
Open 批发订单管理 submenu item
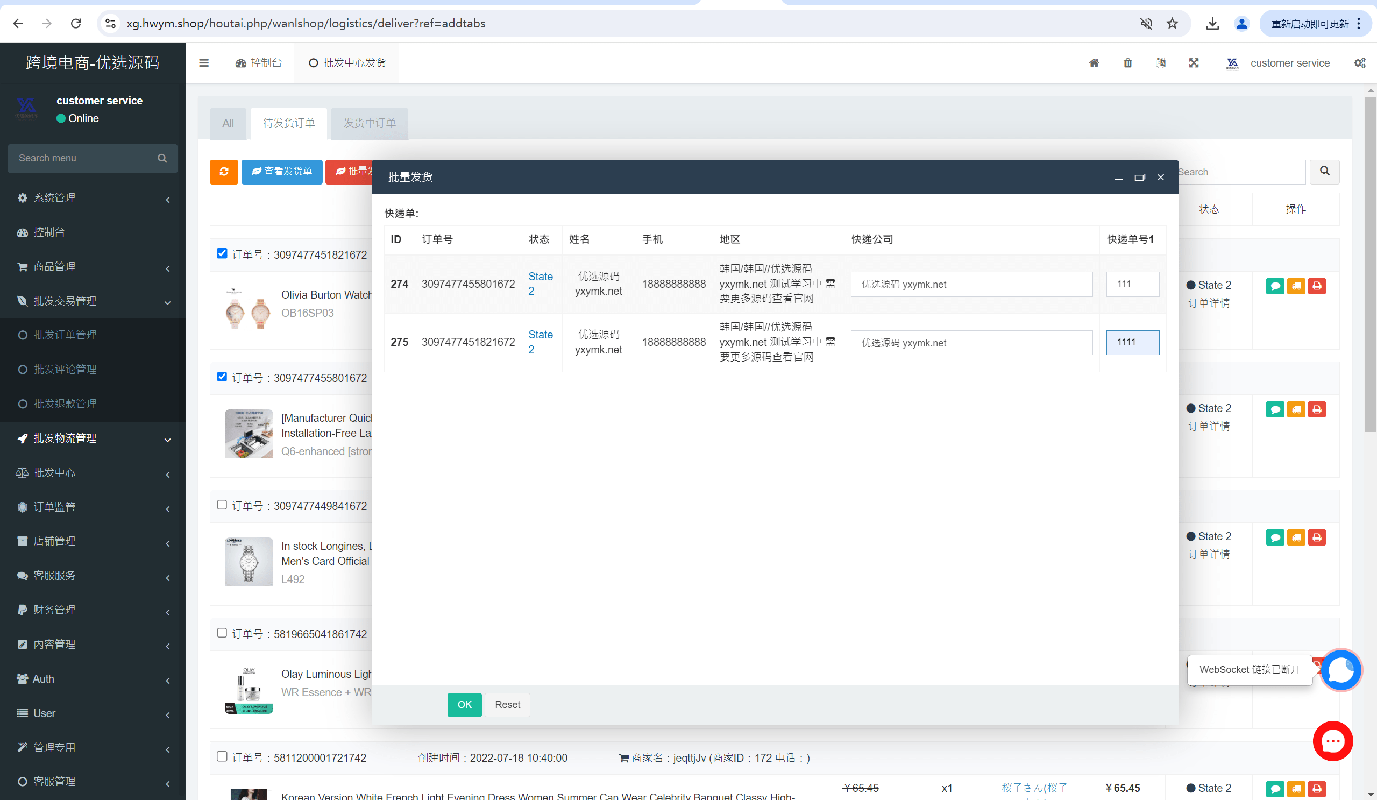point(93,335)
